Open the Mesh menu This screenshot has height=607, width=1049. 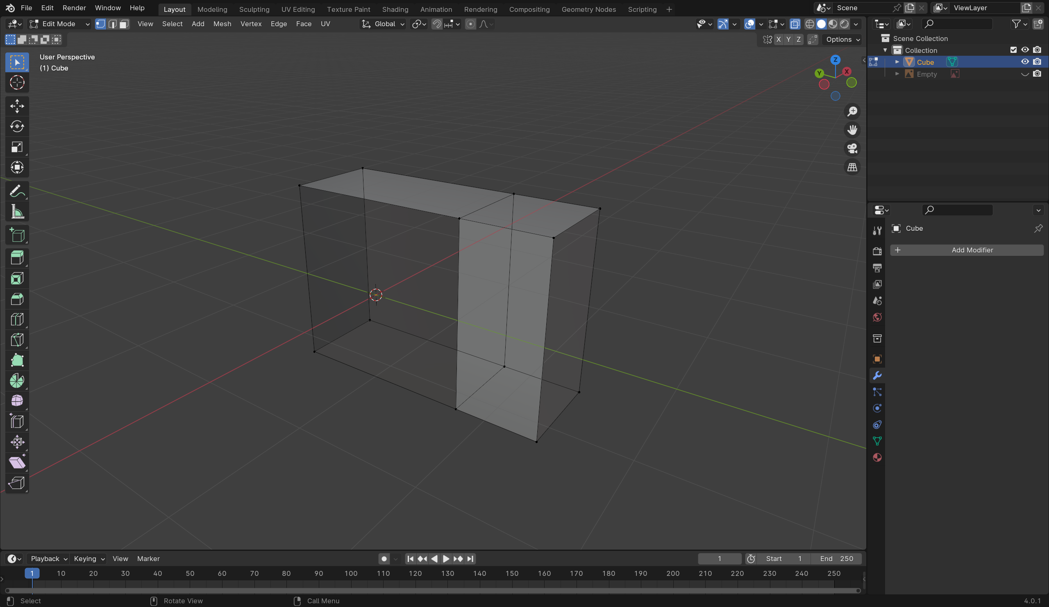(x=222, y=24)
